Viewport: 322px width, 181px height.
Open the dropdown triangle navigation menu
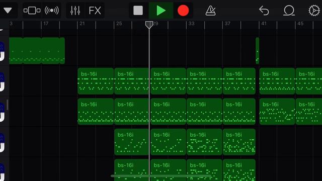tap(8, 10)
